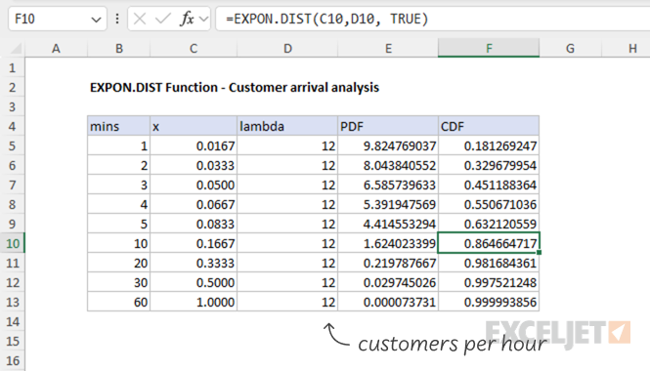650x371 pixels.
Task: Click the Name Box showing F10
Action: (58, 20)
